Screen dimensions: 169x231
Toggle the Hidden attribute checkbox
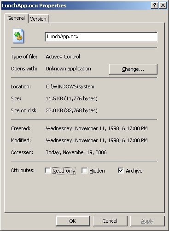(x=84, y=170)
